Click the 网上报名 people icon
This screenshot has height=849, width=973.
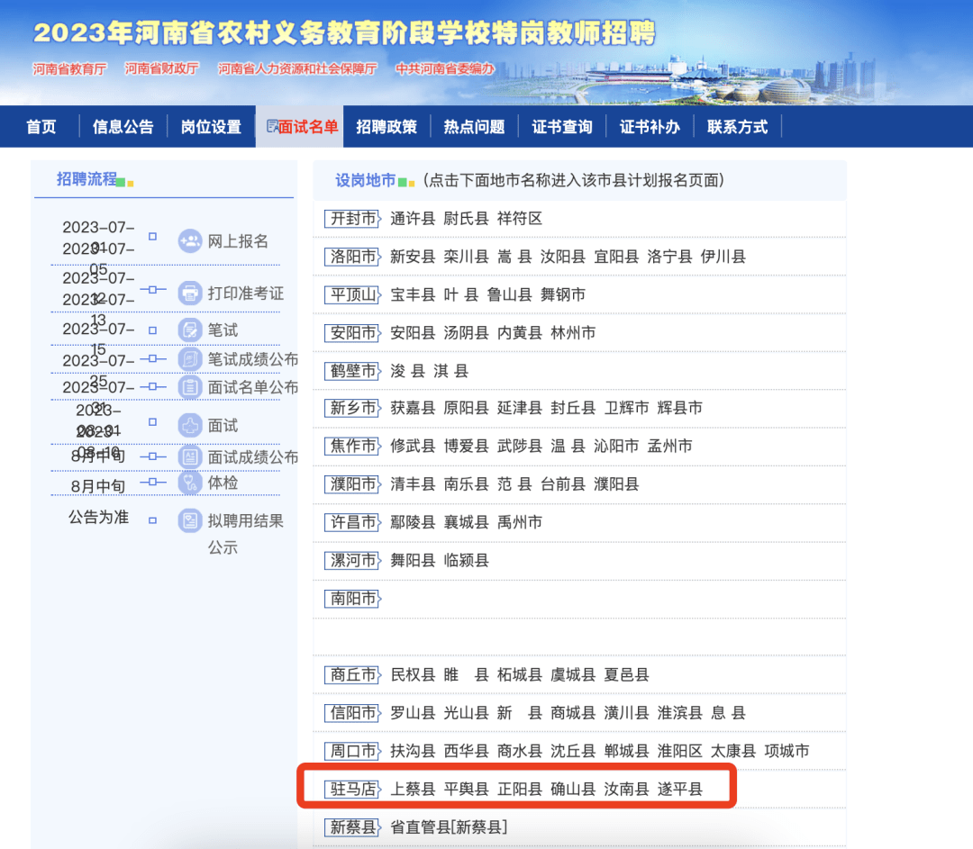[x=190, y=240]
